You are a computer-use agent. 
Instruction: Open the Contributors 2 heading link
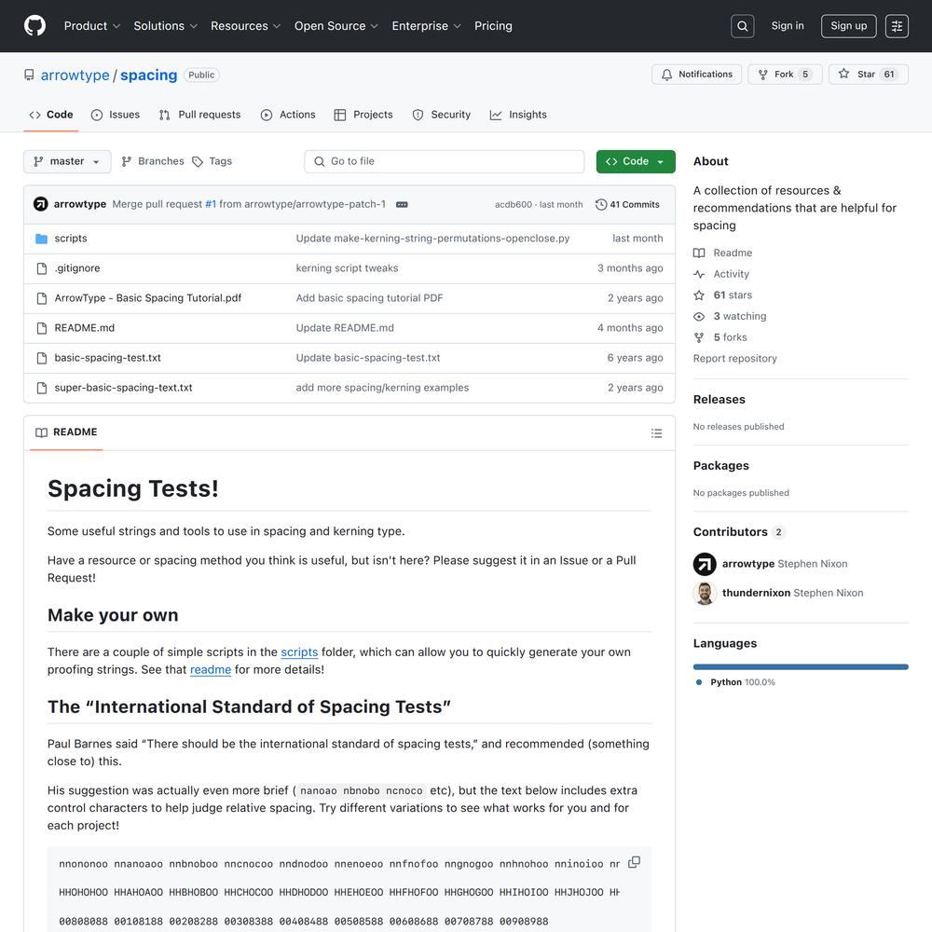[x=739, y=532]
